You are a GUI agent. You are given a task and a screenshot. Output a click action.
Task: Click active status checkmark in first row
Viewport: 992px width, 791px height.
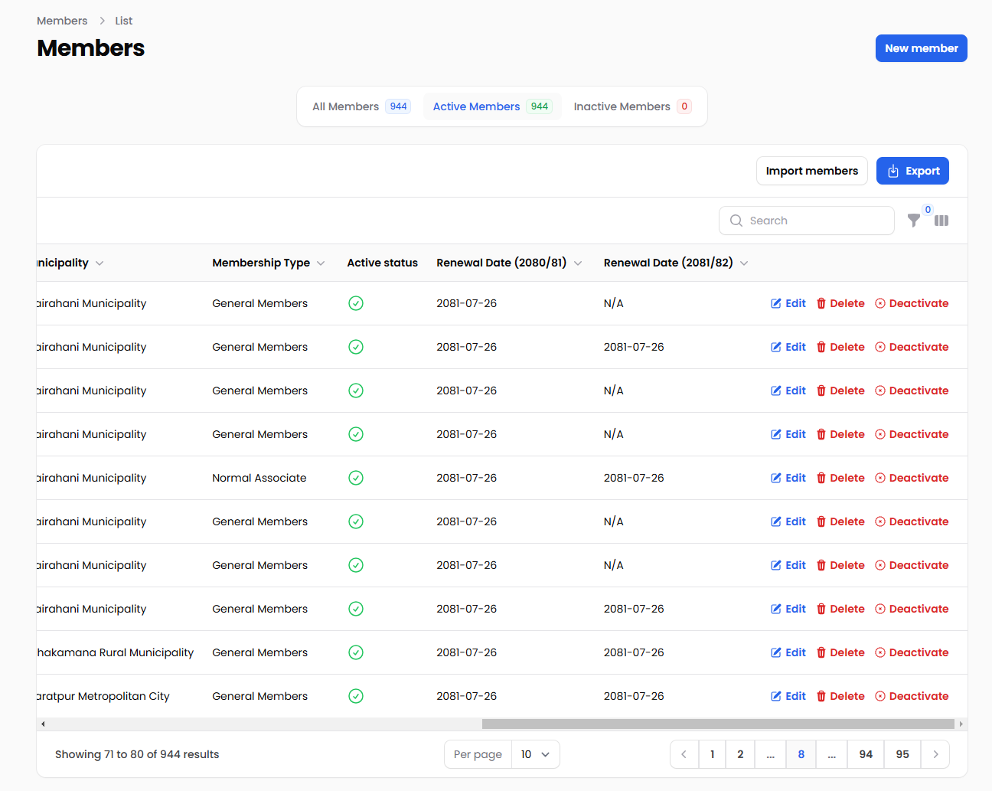coord(356,303)
